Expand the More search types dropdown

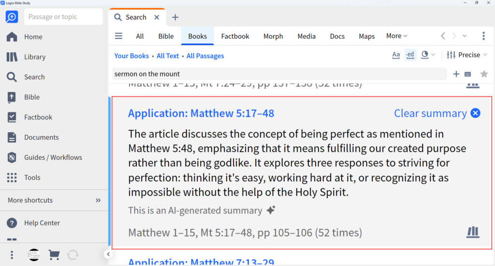[x=396, y=36]
